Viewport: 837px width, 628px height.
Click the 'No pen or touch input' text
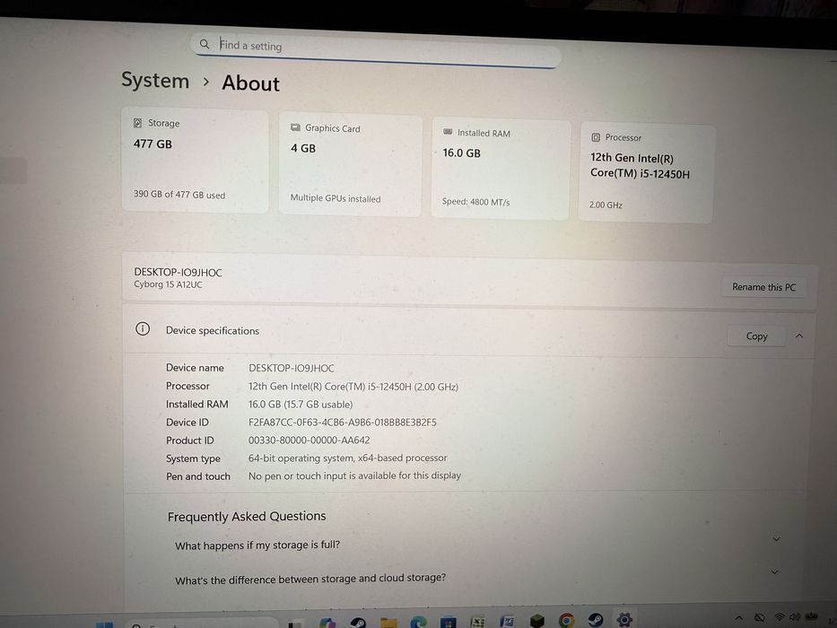[354, 475]
